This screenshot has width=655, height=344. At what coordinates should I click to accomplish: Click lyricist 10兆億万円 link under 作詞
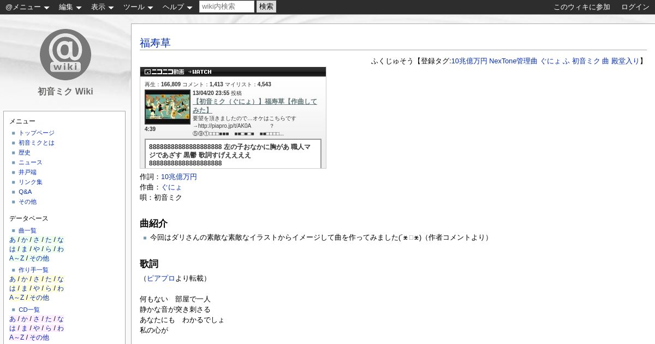click(x=179, y=177)
